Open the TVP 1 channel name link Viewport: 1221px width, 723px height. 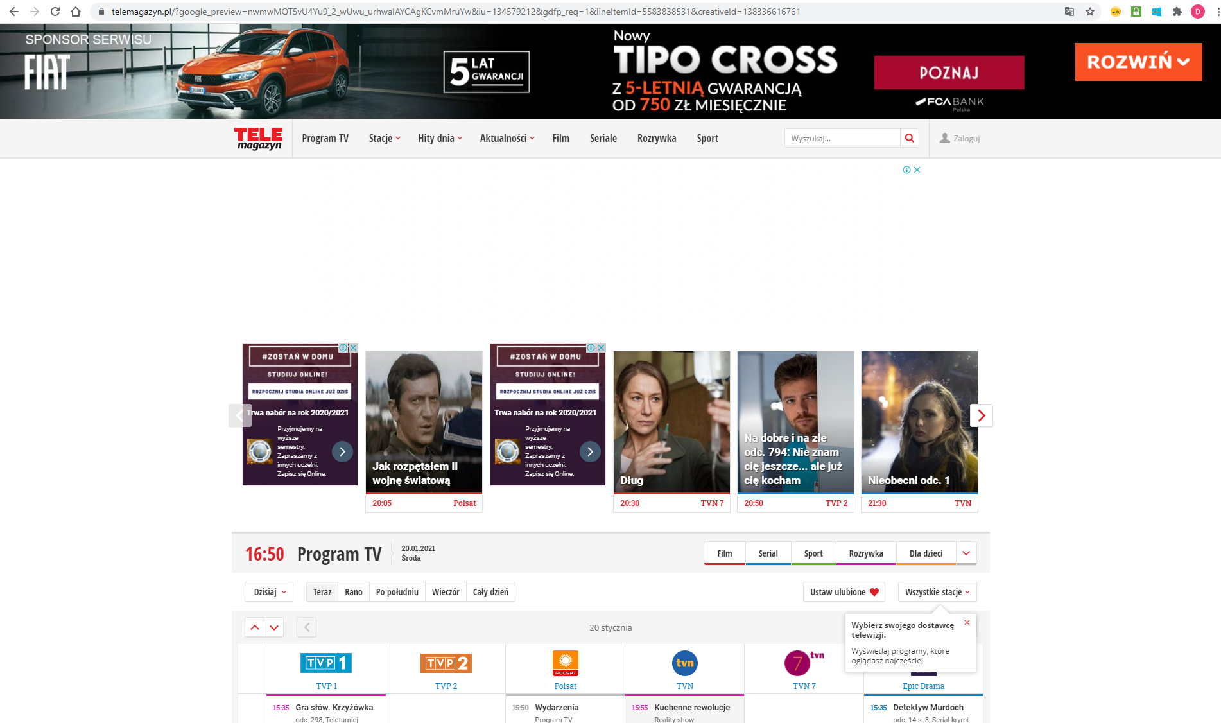click(326, 686)
